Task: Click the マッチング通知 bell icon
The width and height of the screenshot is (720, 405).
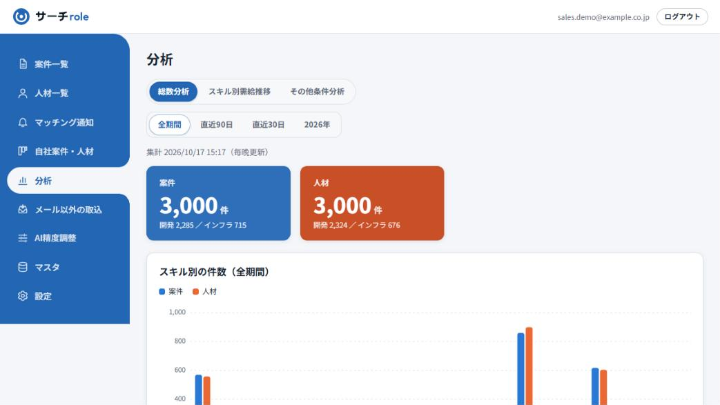Action: pos(23,122)
